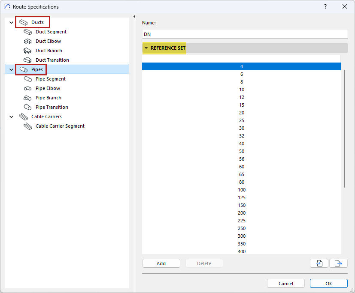
Task: Select reference value 50
Action: [x=241, y=151]
